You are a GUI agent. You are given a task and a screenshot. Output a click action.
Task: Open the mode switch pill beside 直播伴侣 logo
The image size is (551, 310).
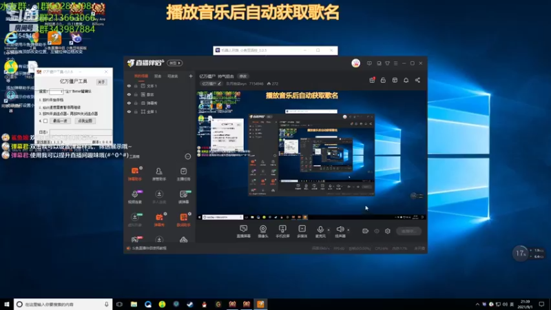(175, 63)
